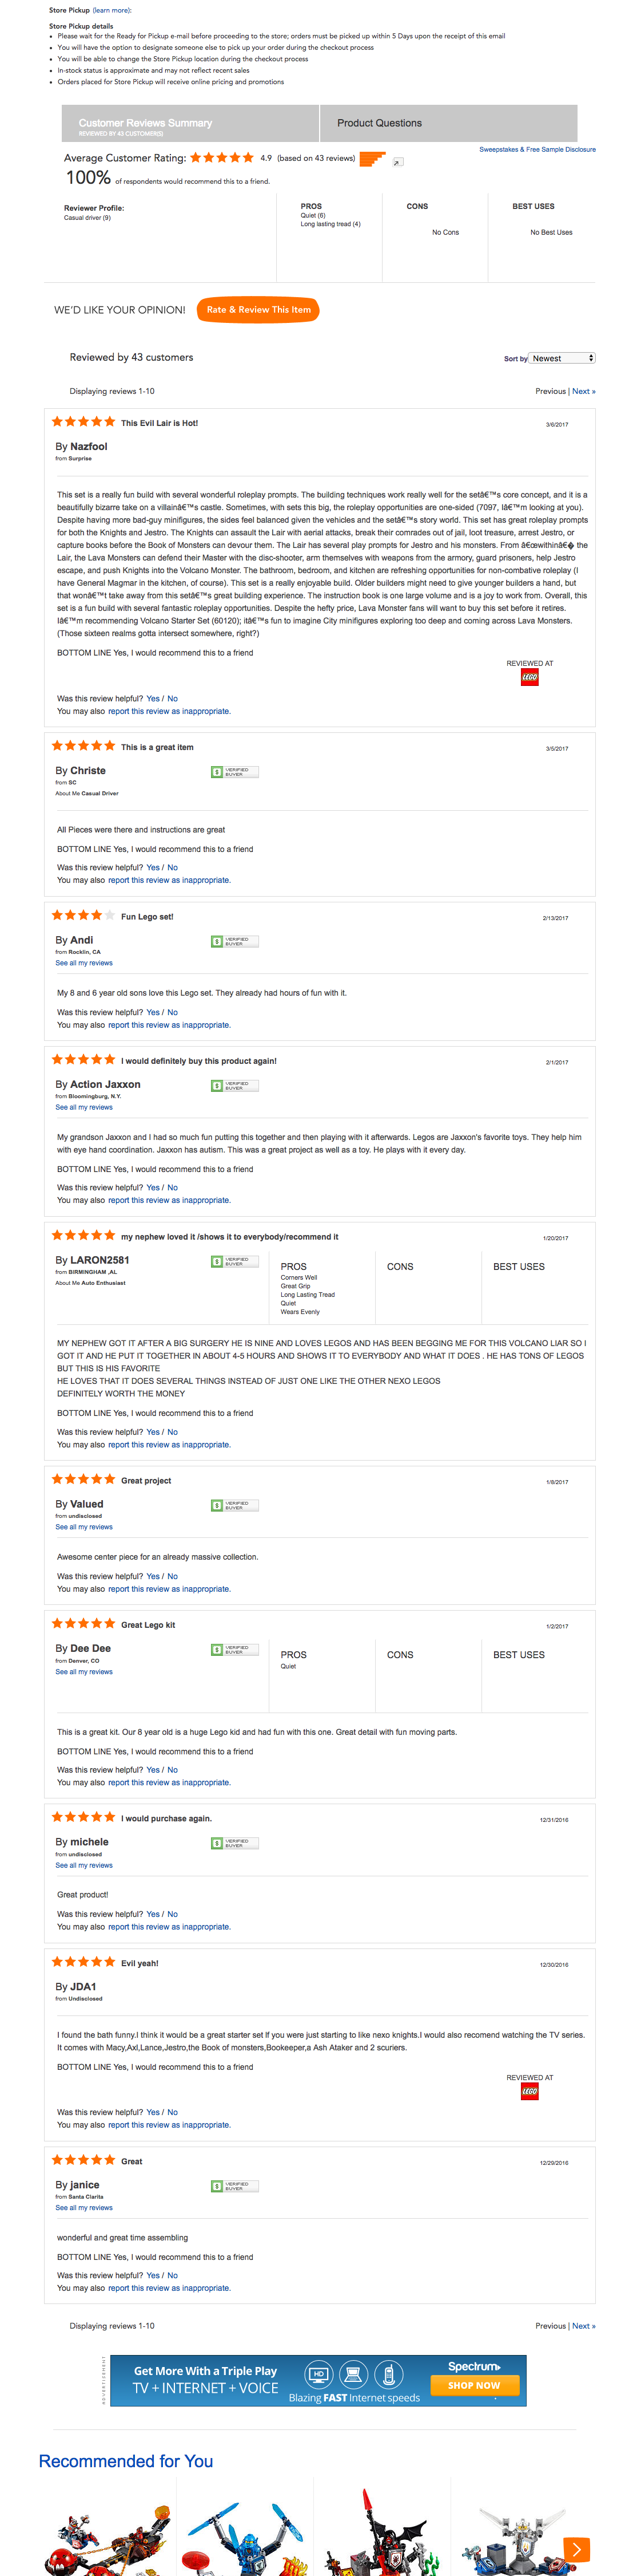This screenshot has height=2576, width=629.
Task: Click the small expand icon beside rating histogram
Action: click(397, 162)
